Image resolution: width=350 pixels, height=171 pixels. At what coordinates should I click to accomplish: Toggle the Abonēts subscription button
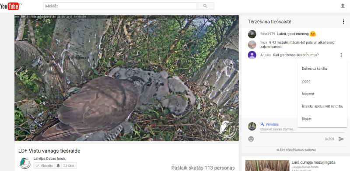pyautogui.click(x=45, y=166)
